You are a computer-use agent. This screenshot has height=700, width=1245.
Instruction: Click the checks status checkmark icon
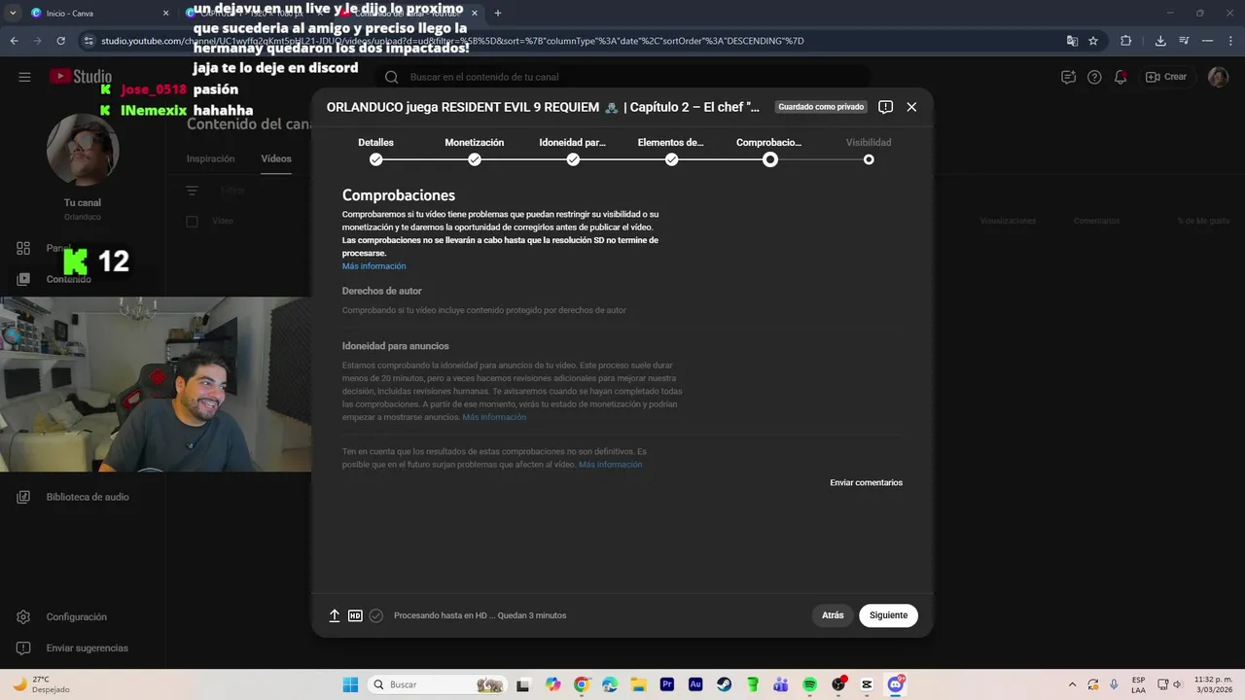(x=376, y=615)
